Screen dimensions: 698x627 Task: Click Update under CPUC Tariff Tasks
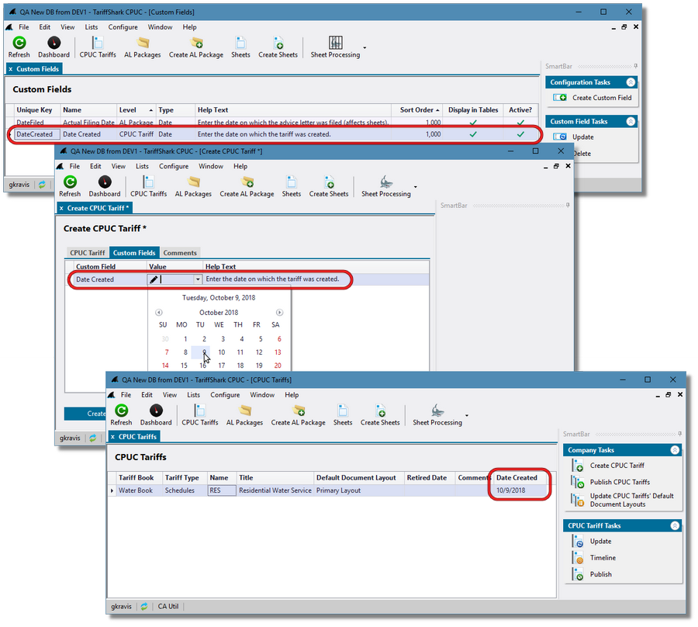point(592,541)
